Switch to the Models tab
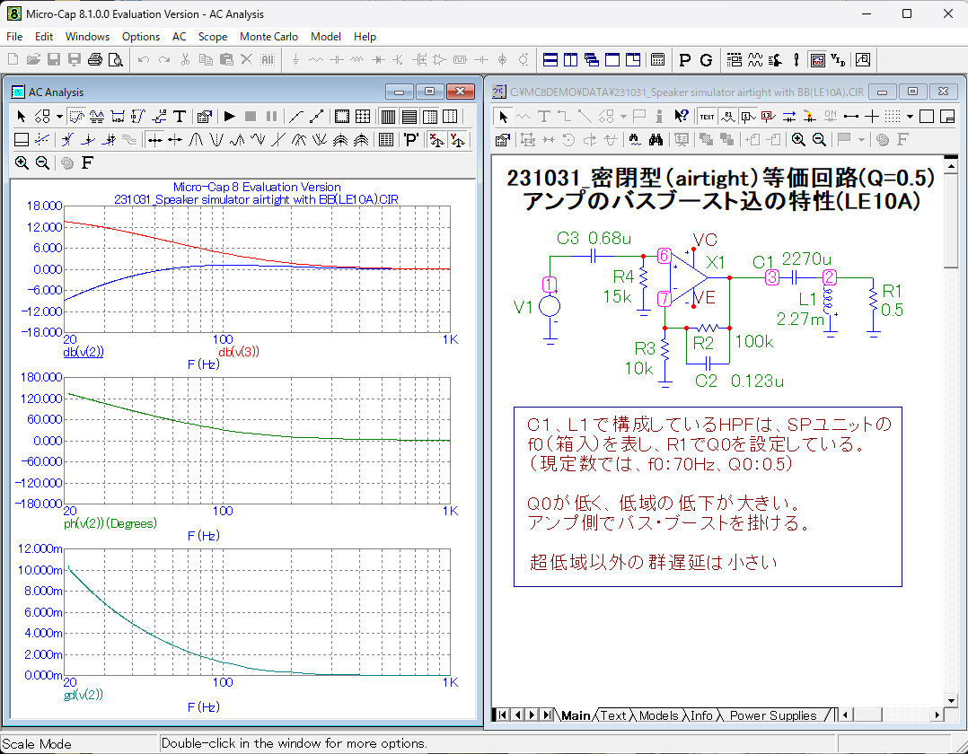 pyautogui.click(x=658, y=715)
